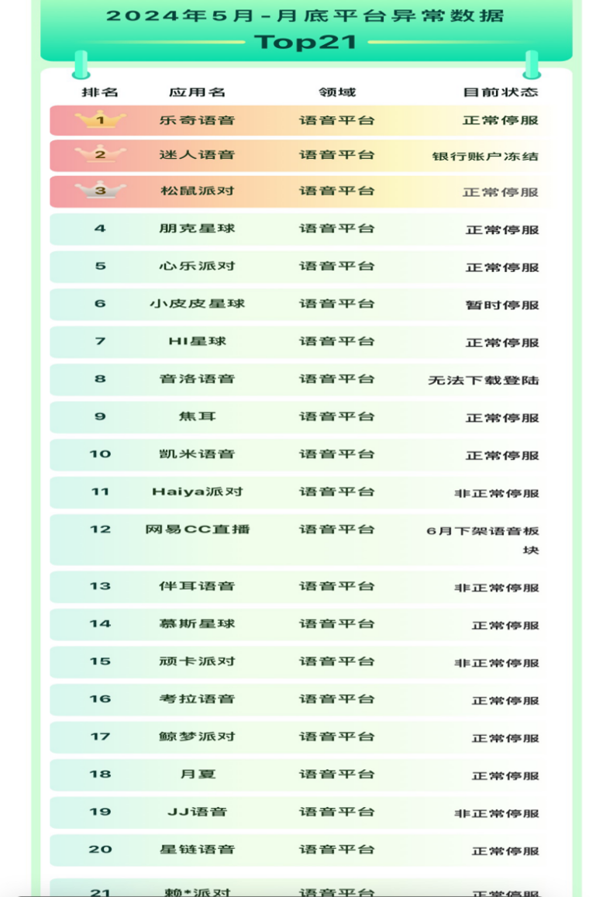Open the 乐奇语音 app name
This screenshot has height=897, width=613.
pyautogui.click(x=197, y=120)
